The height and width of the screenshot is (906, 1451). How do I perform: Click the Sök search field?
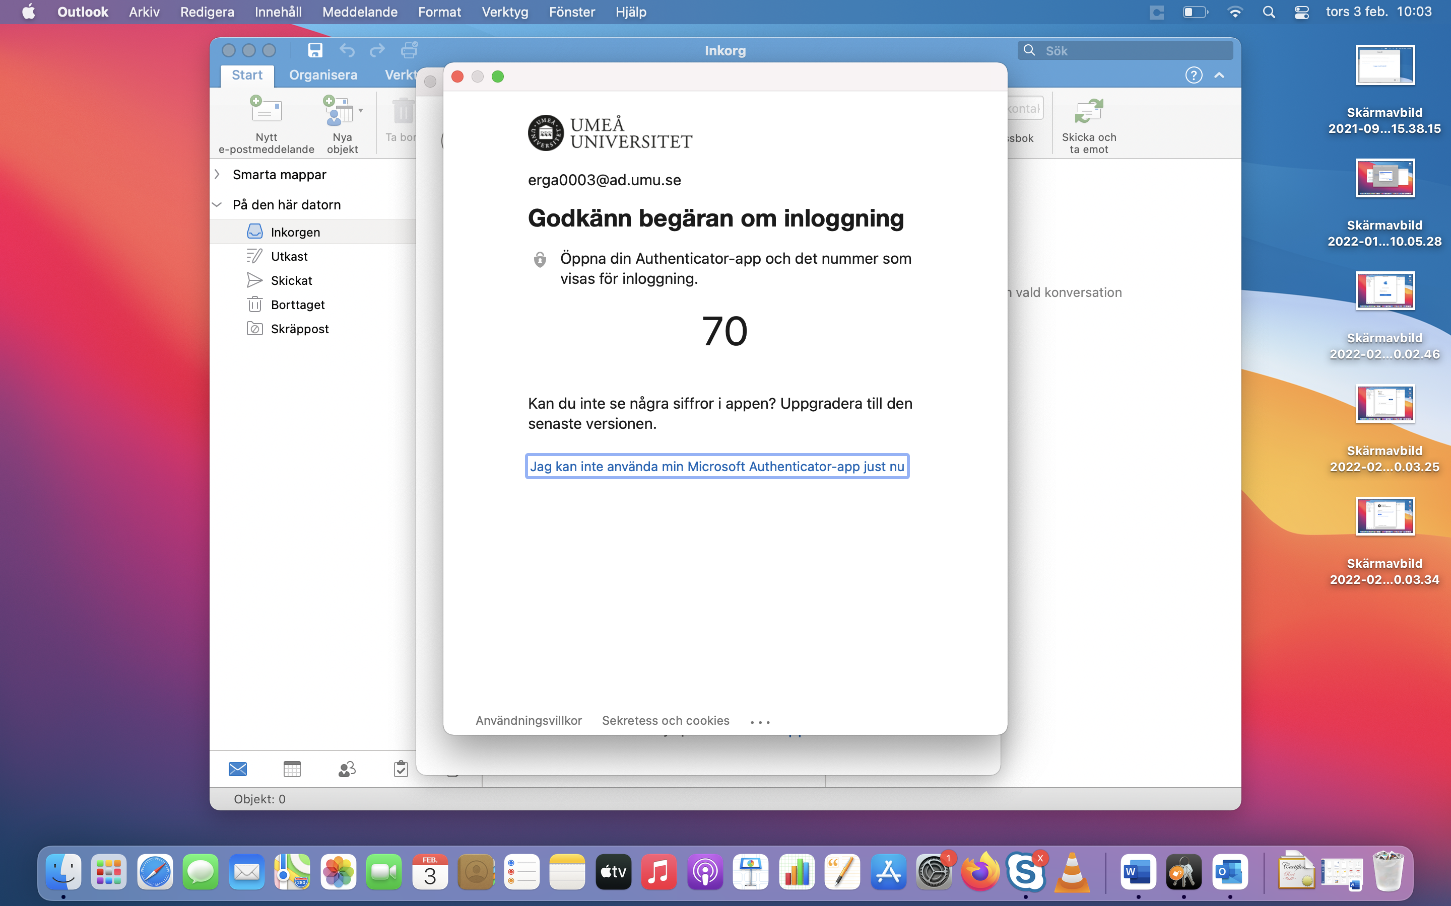click(x=1125, y=50)
